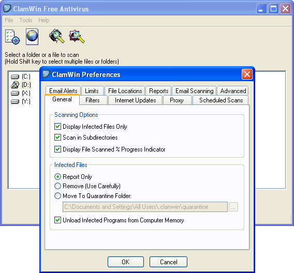Toggle Display Infected Files Only checkbox
Screen dimensions: 294x273
point(57,126)
